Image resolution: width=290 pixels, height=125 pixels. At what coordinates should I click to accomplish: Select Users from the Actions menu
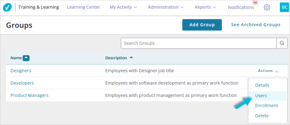[x=261, y=96]
